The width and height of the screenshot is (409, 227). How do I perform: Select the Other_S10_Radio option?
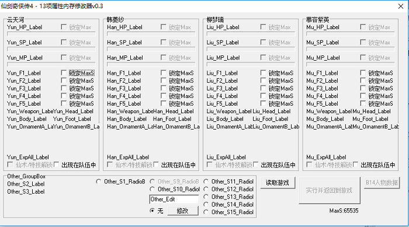[152, 189]
